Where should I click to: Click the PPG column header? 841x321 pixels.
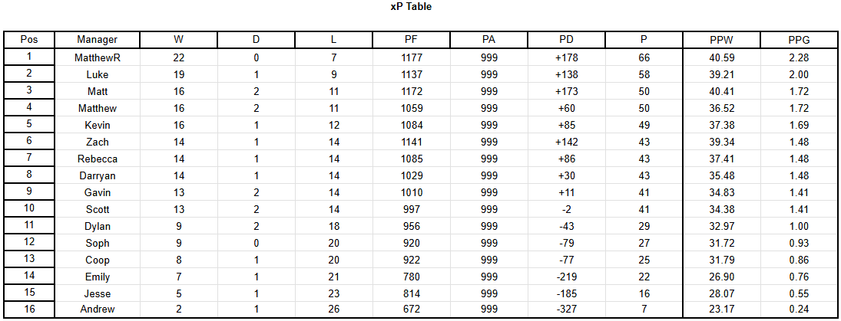(x=800, y=40)
